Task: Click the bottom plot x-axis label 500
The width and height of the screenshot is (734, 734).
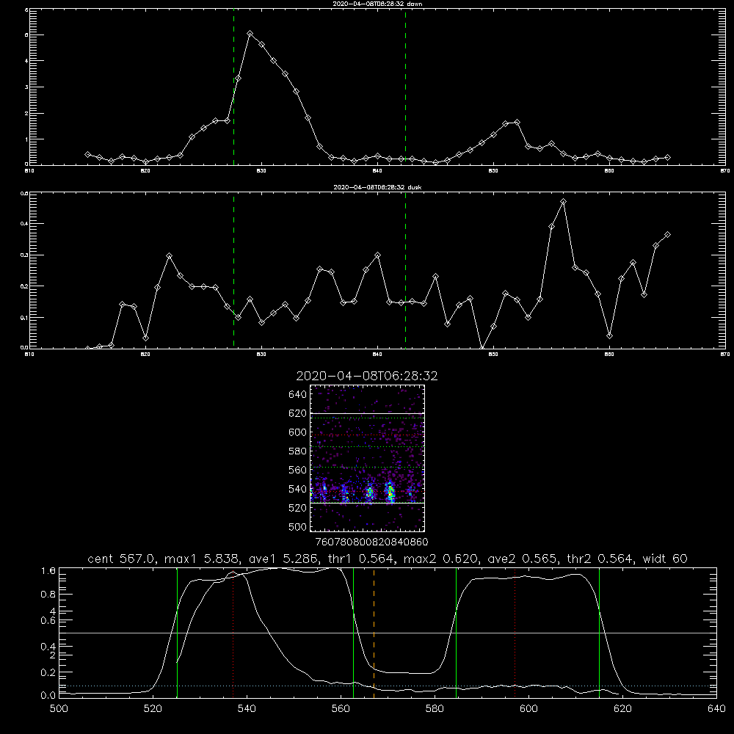Action: (59, 709)
